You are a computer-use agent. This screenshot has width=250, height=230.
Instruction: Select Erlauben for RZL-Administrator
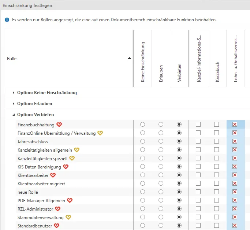pos(161,209)
